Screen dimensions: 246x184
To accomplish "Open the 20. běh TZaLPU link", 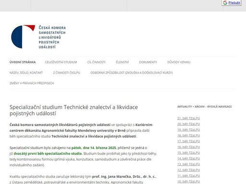I will 188,124.
